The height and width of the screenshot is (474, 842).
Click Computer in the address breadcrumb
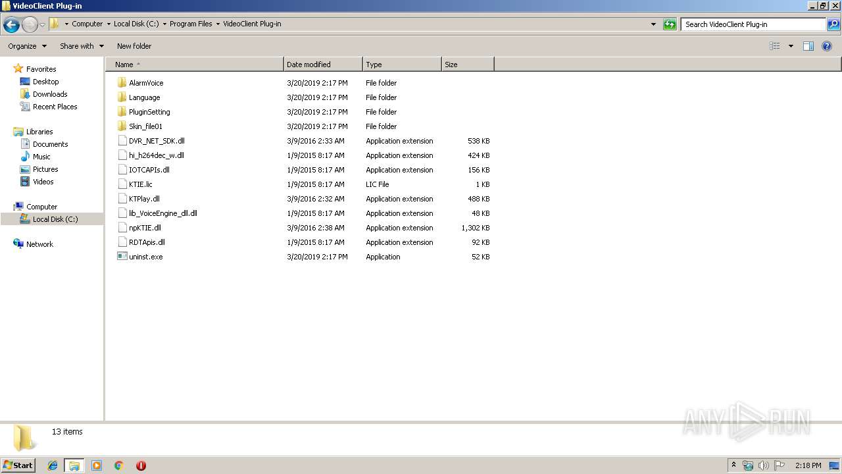87,24
